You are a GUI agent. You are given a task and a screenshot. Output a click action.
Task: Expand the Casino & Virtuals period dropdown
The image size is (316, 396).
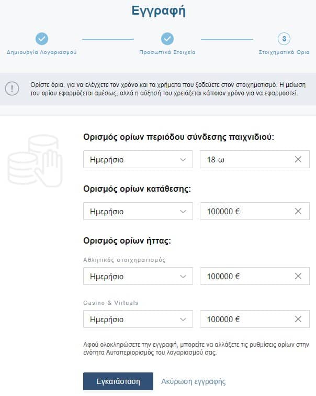tap(138, 319)
